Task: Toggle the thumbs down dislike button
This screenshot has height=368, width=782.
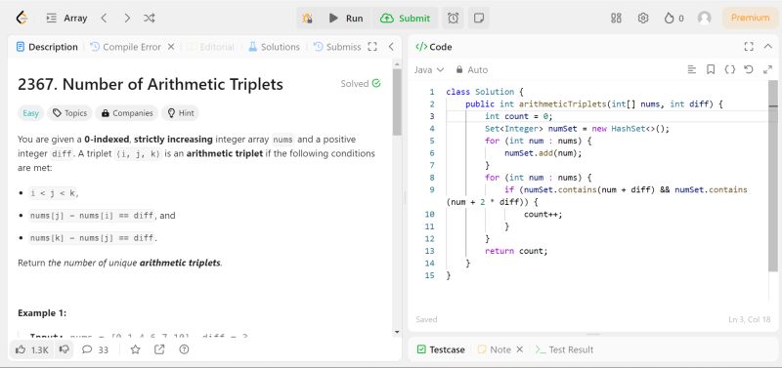Action: coord(64,349)
